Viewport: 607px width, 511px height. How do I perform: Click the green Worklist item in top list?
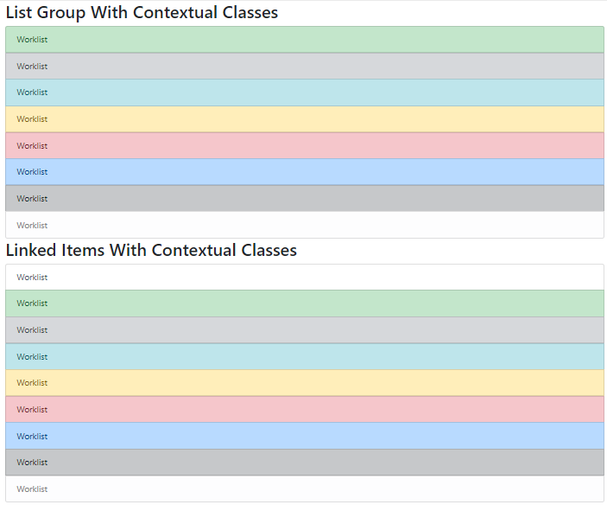coord(305,40)
